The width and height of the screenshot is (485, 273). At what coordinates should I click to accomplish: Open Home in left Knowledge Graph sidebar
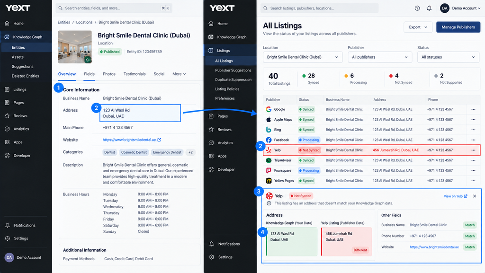tap(14, 23)
